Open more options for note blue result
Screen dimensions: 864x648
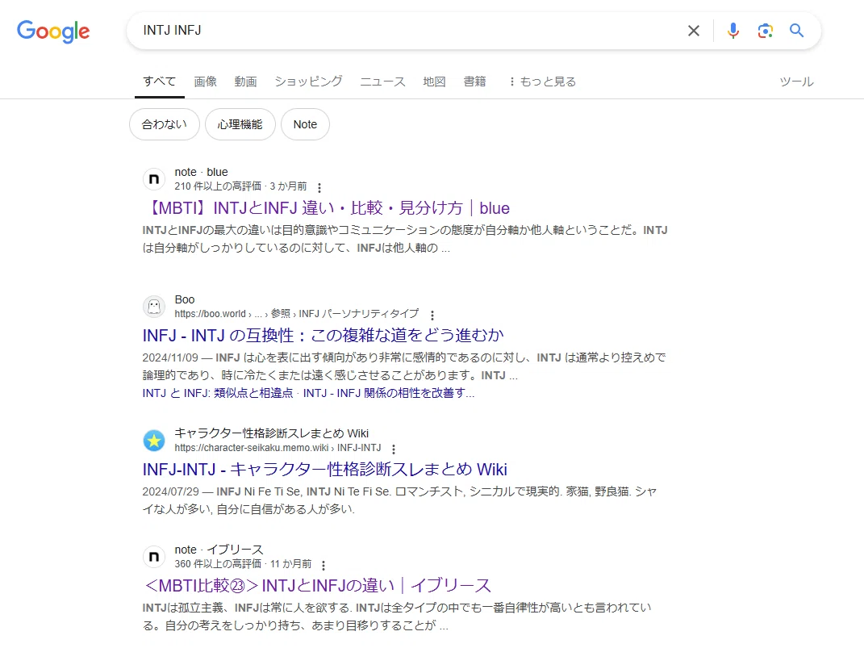click(x=319, y=187)
